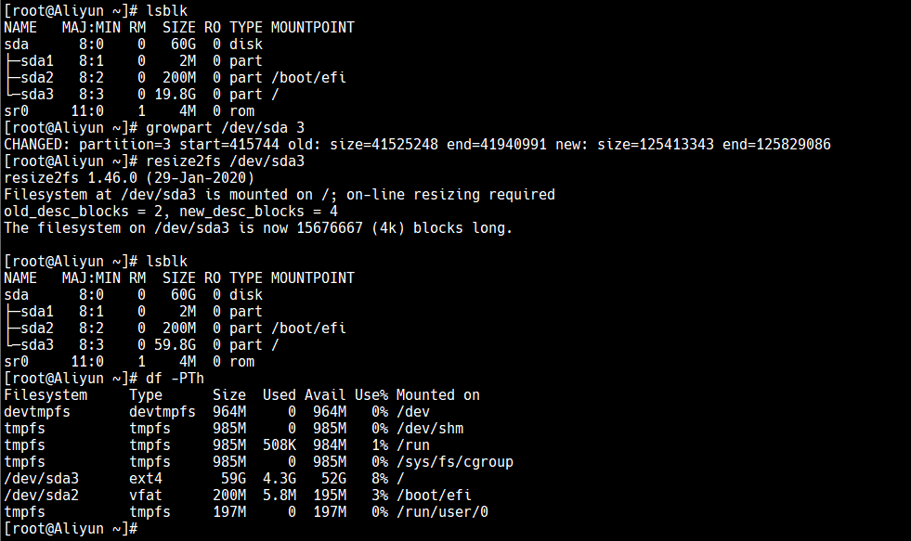
Task: Click the Mounted on column header
Action: pyautogui.click(x=438, y=395)
